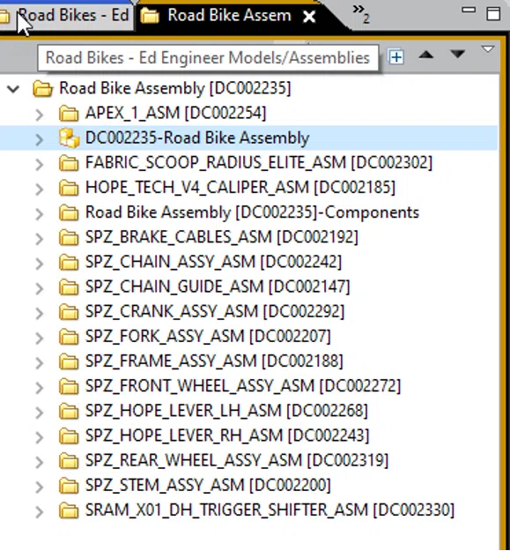Click the FABRIC_SCOOP_RADIUS_ELITE_ASM folder icon
The width and height of the screenshot is (510, 551).
click(69, 163)
